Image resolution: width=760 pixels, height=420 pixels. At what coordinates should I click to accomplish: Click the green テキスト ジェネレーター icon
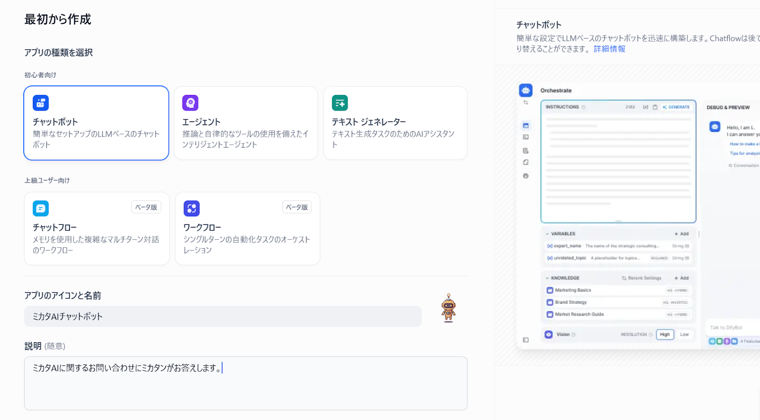point(340,103)
